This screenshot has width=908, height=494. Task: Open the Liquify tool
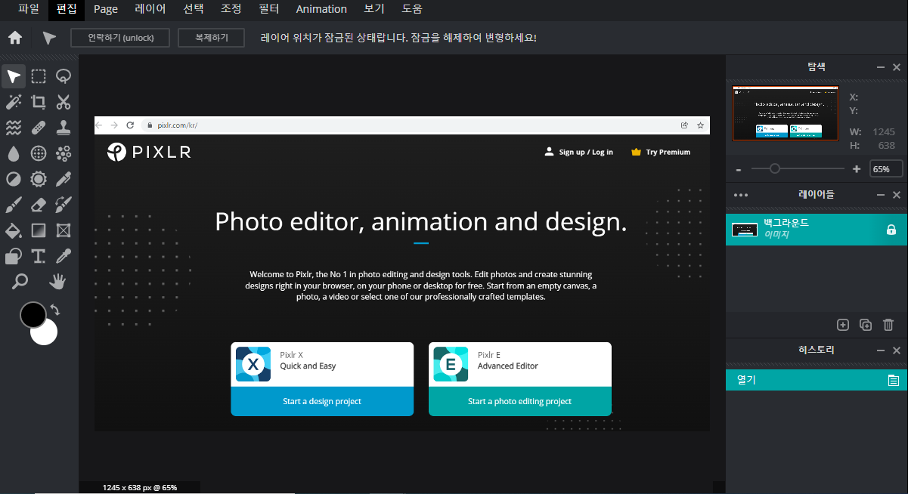click(x=13, y=127)
